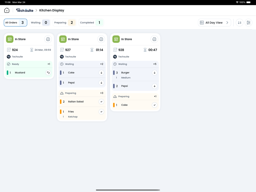This screenshot has height=192, width=256.
Task: Select the Preparing orders tab
Action: [64, 22]
